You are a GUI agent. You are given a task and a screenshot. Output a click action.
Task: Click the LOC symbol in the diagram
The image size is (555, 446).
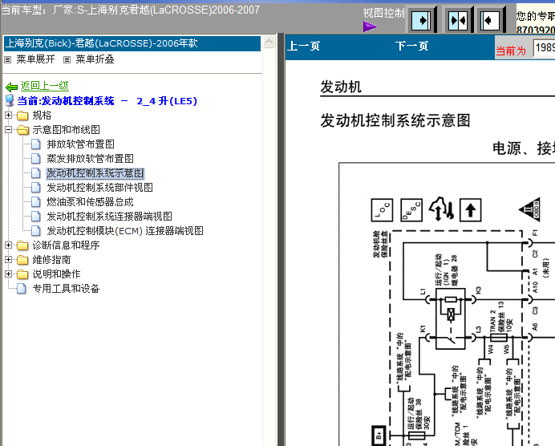point(382,210)
